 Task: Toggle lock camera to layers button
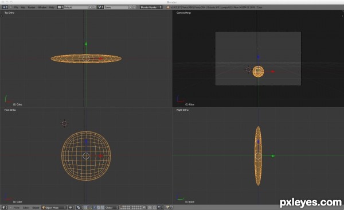[x=144, y=208]
